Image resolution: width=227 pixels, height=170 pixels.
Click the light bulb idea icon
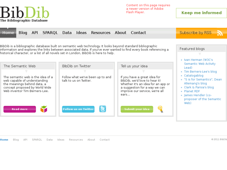coord(160,109)
